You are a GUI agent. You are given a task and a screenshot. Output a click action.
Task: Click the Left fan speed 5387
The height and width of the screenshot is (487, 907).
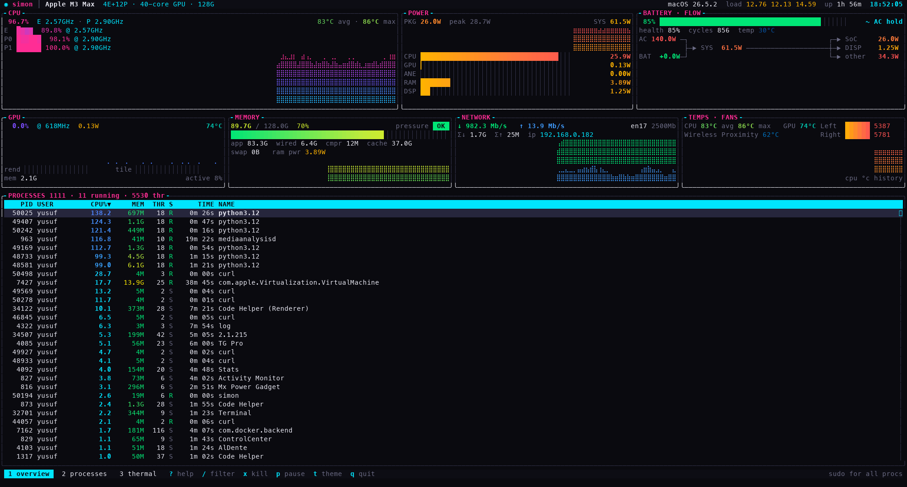pos(882,126)
